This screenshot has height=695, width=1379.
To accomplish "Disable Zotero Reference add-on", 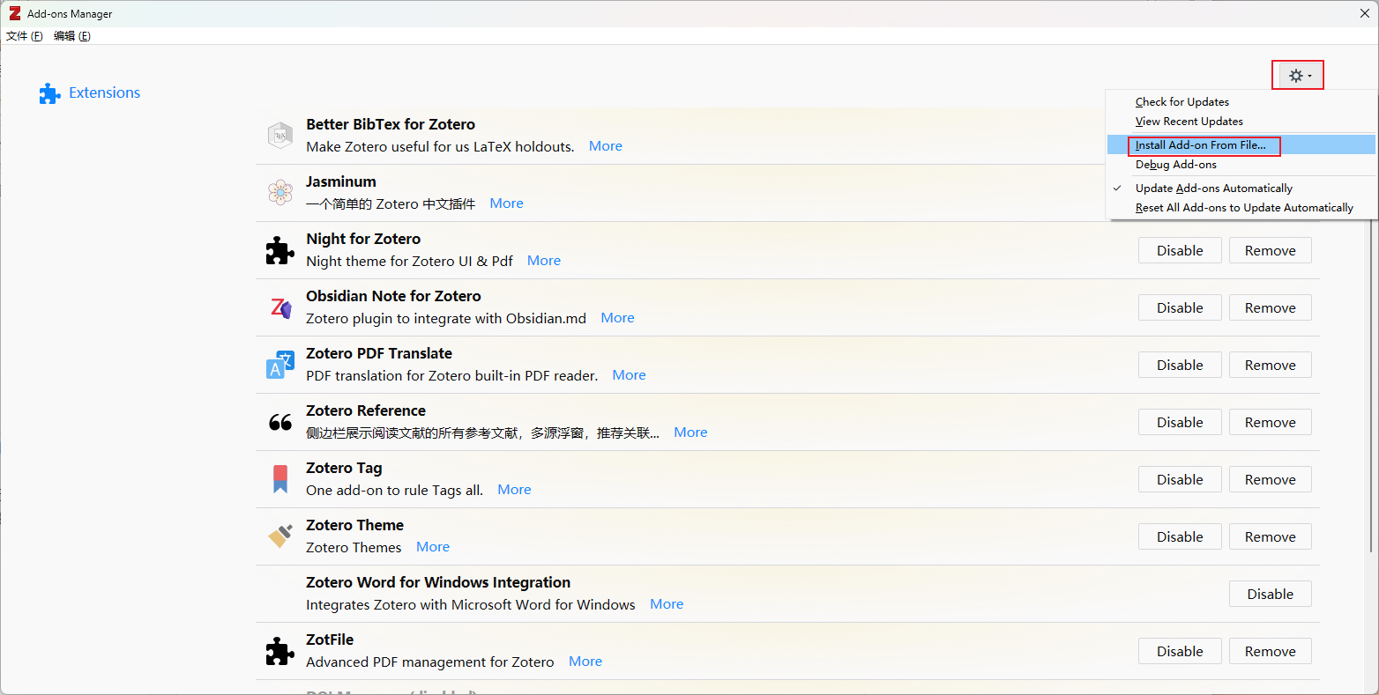I will click(x=1180, y=422).
